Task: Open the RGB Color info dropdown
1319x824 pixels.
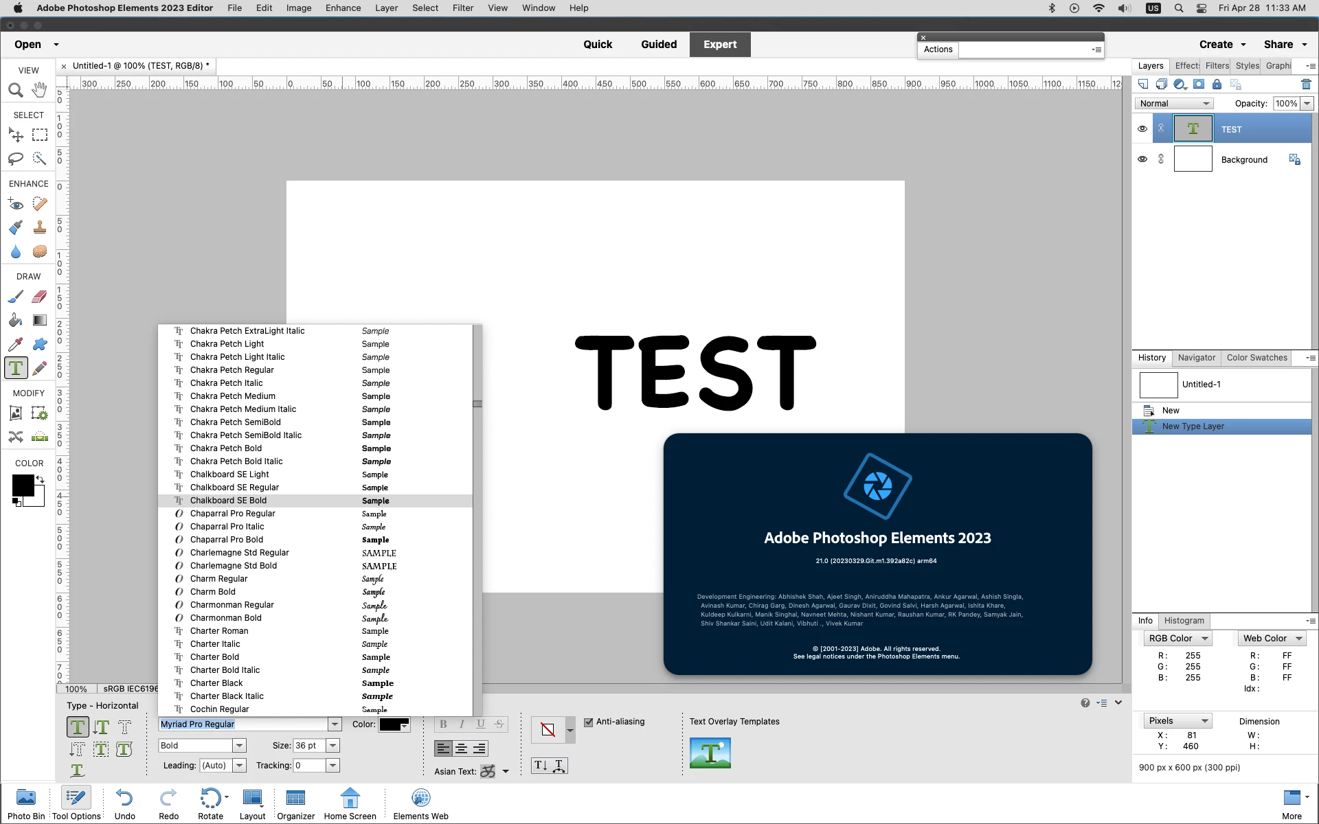Action: (1177, 639)
